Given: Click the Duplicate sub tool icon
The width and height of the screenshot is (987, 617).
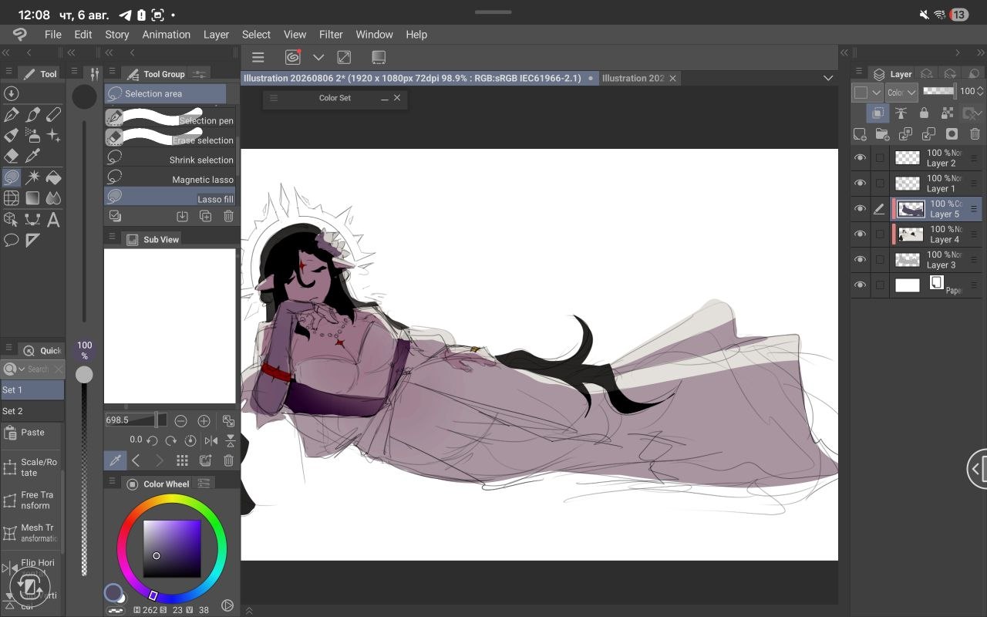Looking at the screenshot, I should coord(205,217).
